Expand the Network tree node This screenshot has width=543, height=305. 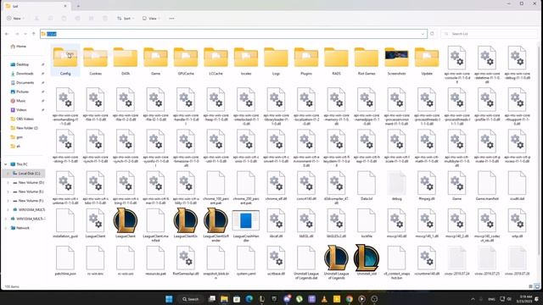6,228
